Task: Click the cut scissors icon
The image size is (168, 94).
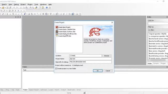Action: 21,8
